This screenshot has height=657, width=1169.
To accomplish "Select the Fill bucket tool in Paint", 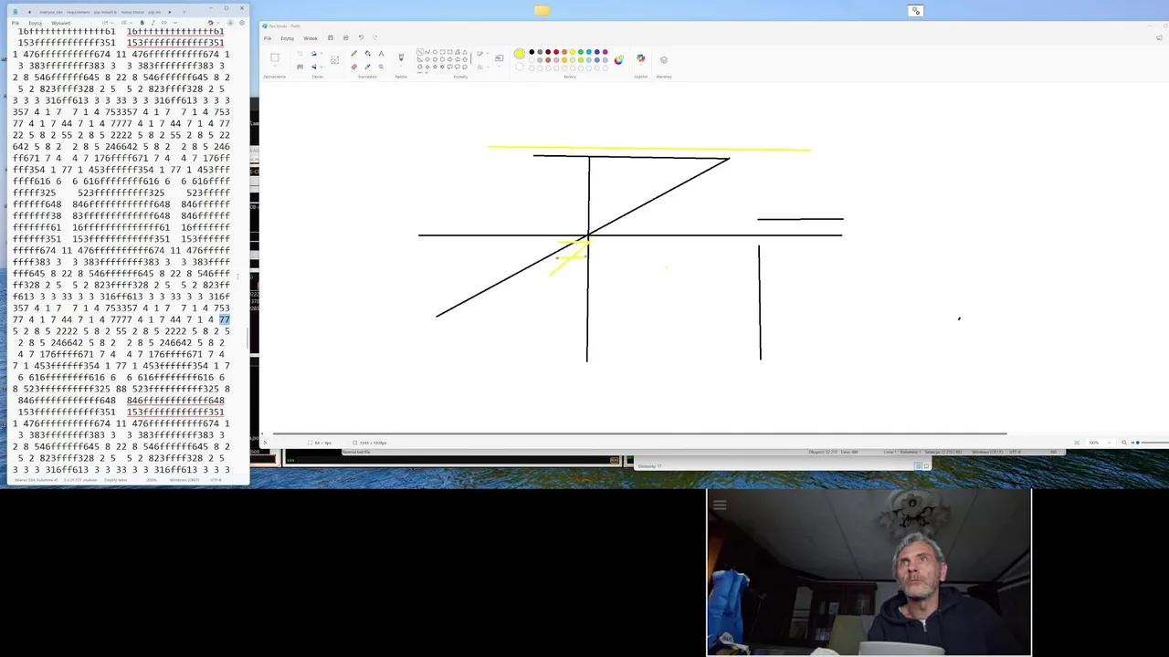I will pos(368,53).
